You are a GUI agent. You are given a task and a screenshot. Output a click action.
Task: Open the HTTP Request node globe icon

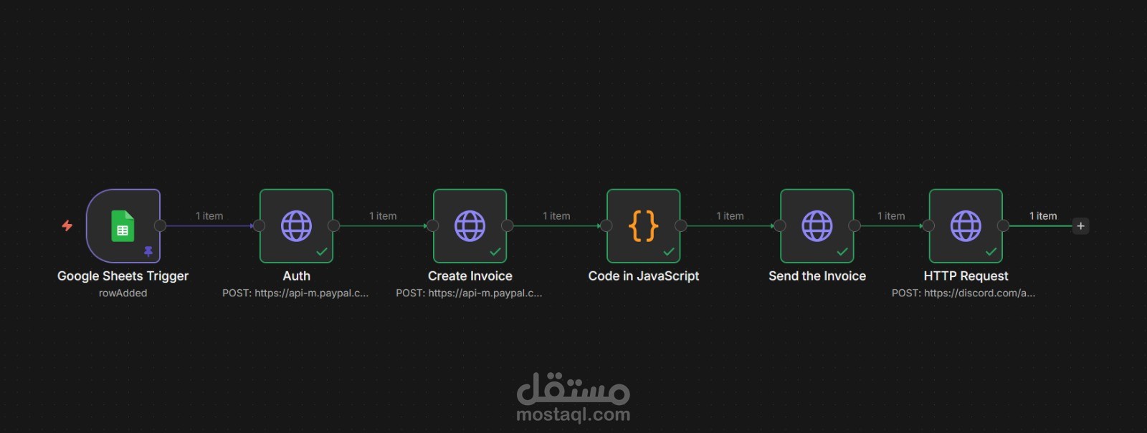[x=966, y=226]
